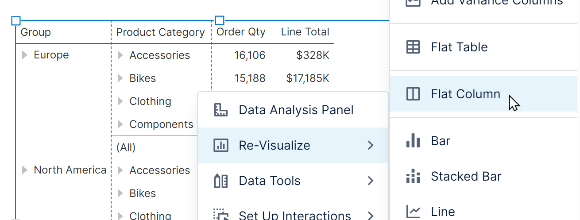Choose the Stacked Bar chart icon
This screenshot has height=220, width=580.
pos(413,176)
